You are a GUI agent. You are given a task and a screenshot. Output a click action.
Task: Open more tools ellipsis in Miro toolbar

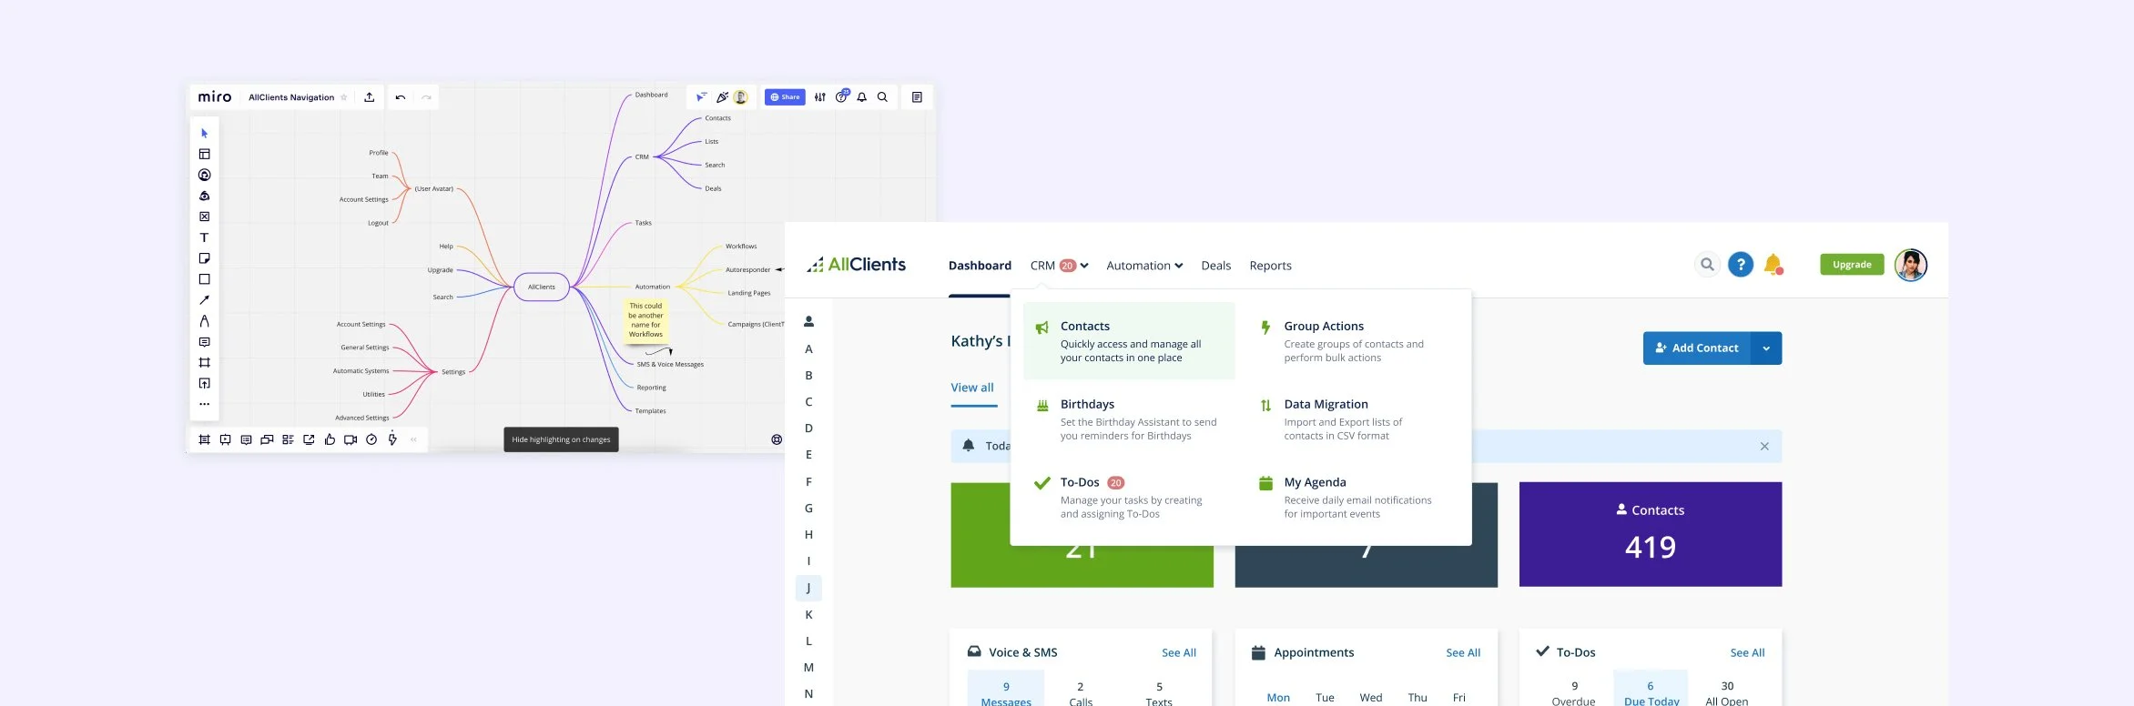tap(204, 404)
